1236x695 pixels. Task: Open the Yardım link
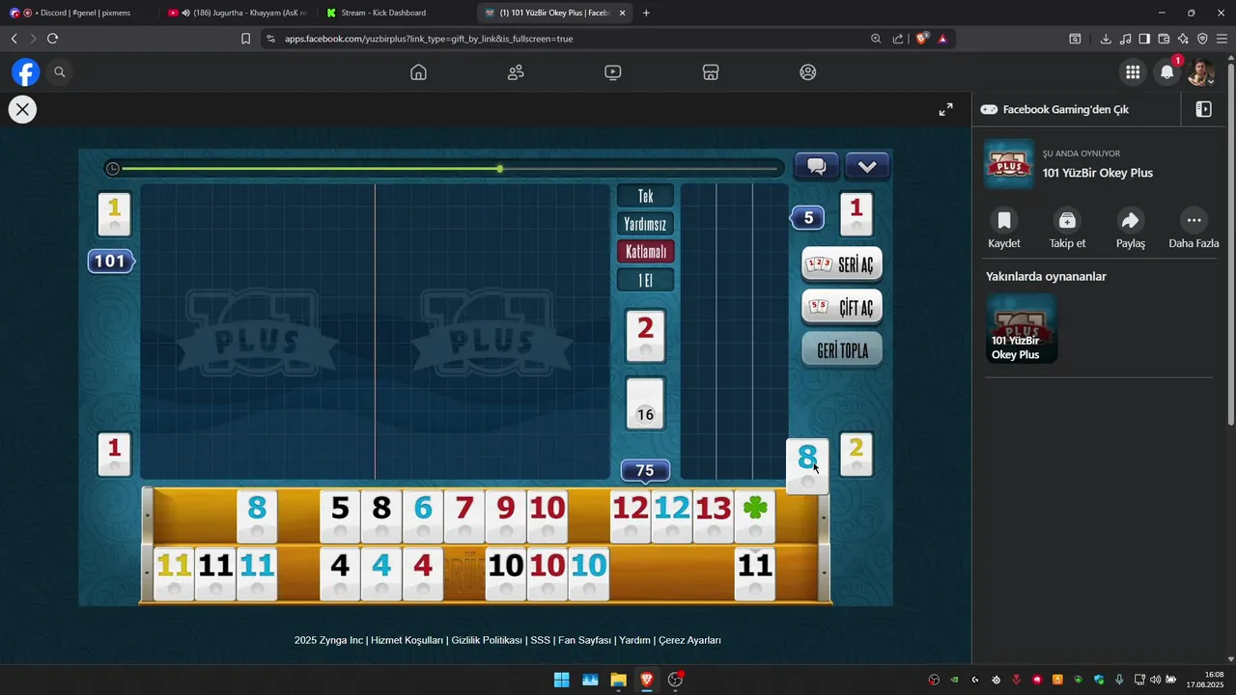coord(634,640)
